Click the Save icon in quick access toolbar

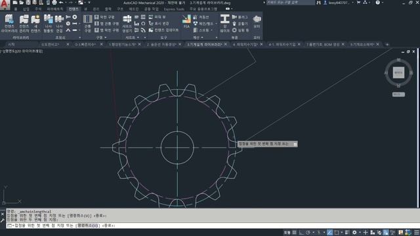pyautogui.click(x=28, y=3)
